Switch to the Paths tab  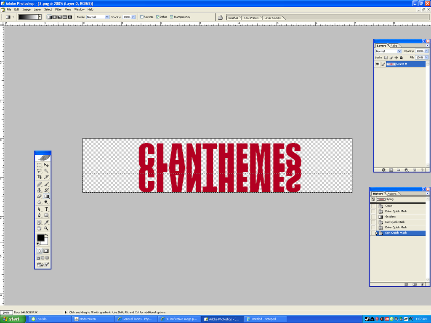click(x=394, y=45)
